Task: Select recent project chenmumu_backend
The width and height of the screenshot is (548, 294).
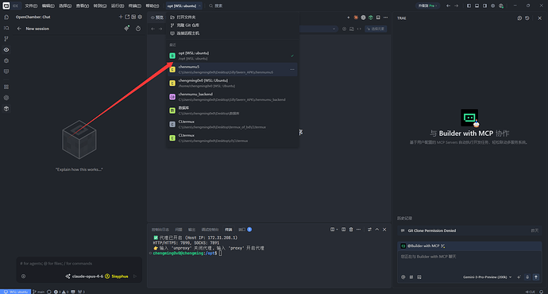Action: click(233, 96)
